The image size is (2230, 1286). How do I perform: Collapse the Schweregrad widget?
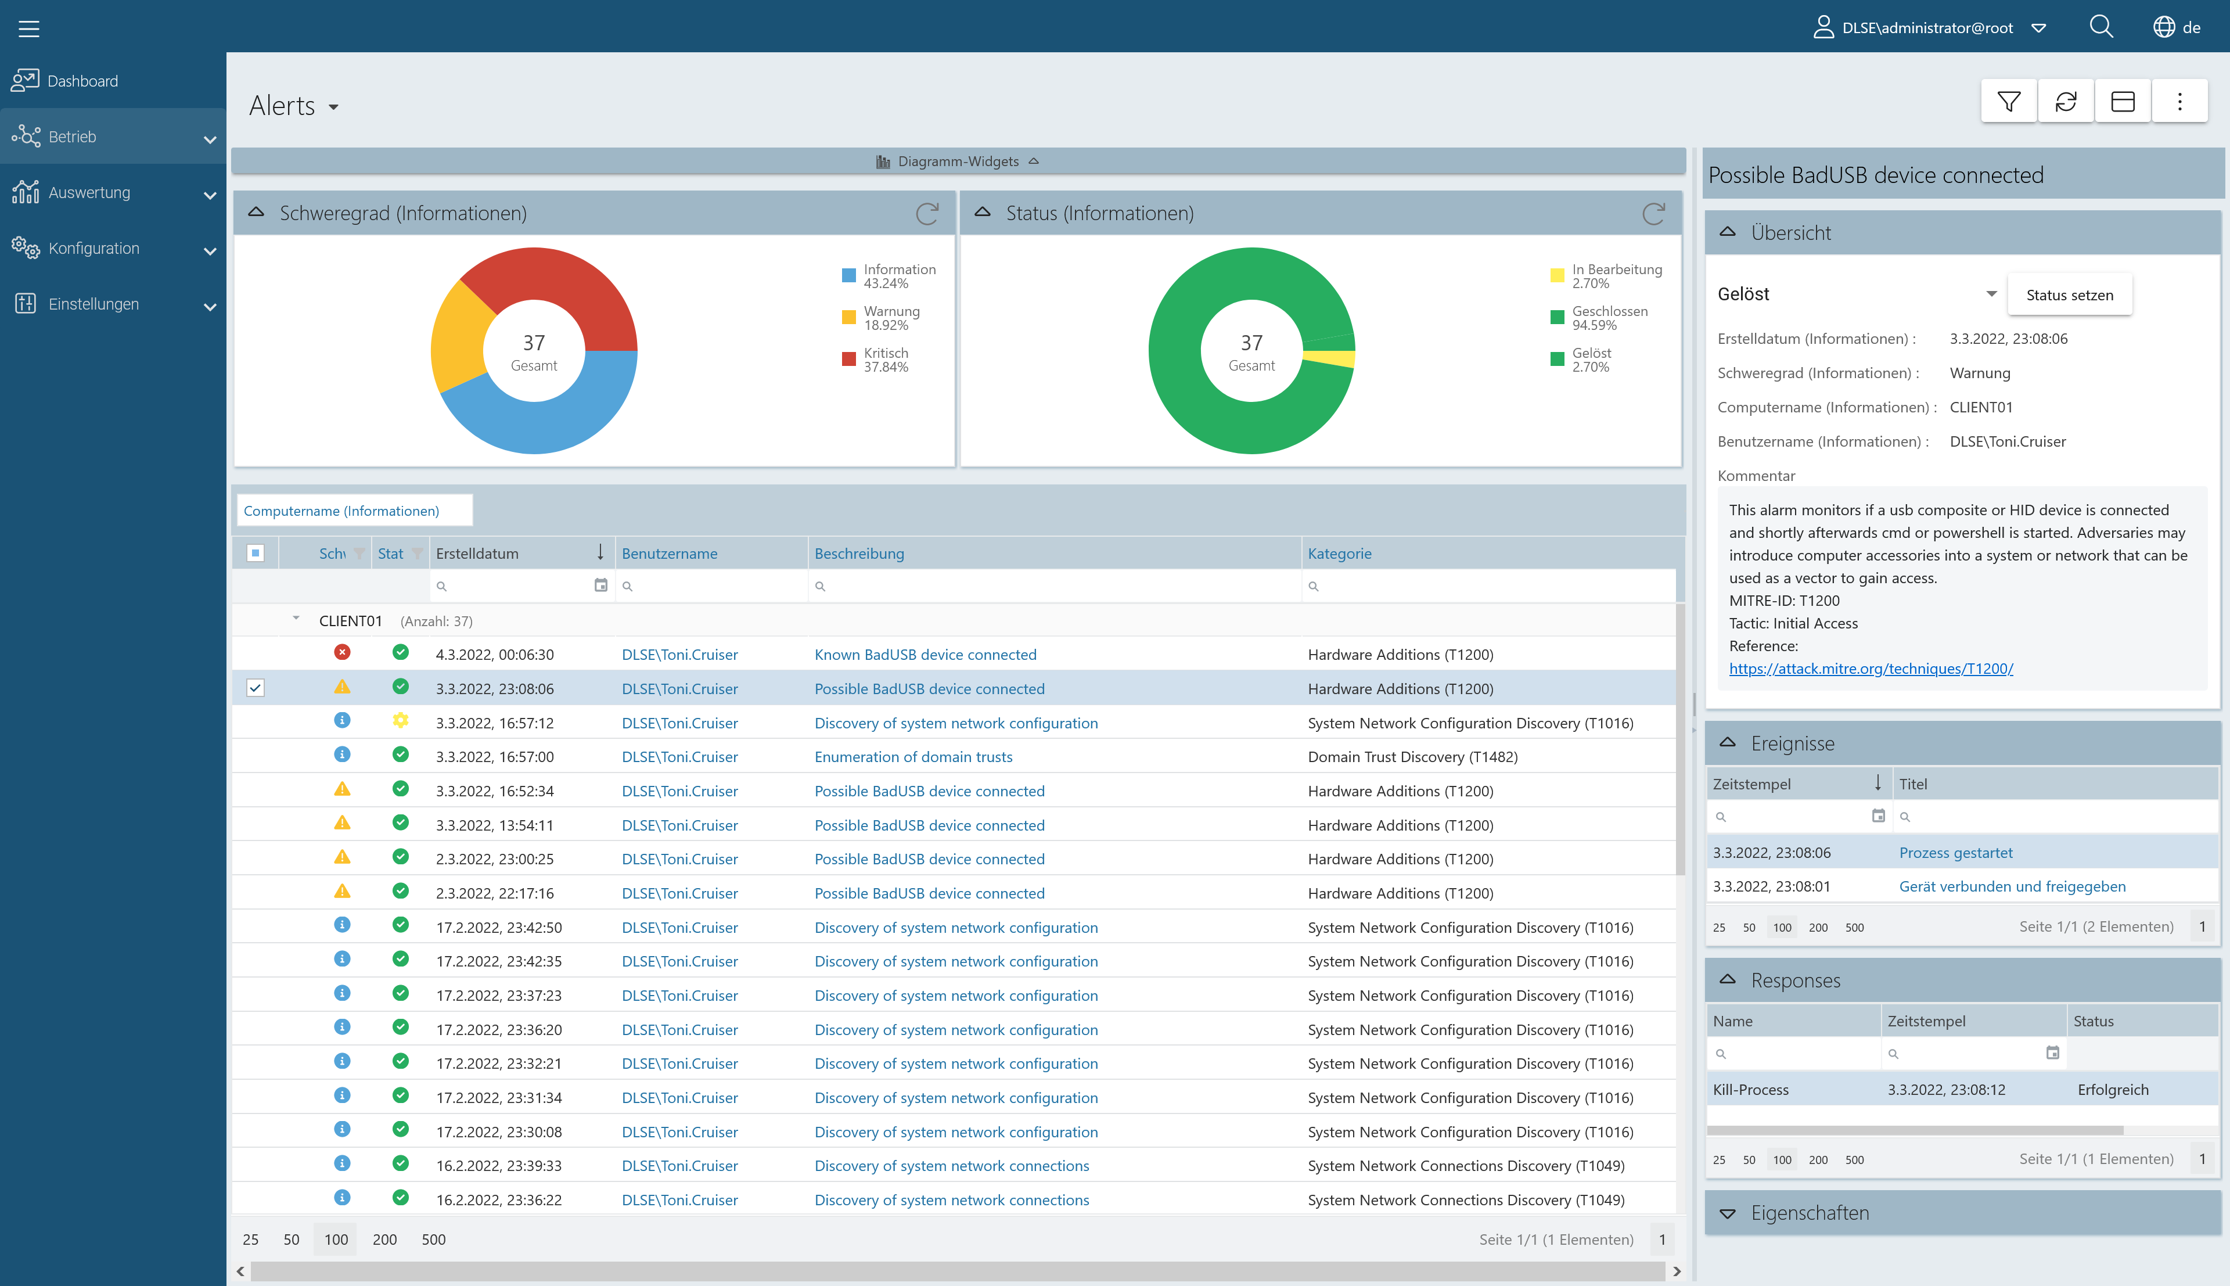tap(256, 213)
